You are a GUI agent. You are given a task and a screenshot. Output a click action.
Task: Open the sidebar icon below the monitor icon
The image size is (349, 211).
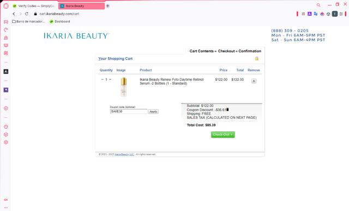click(x=6, y=53)
